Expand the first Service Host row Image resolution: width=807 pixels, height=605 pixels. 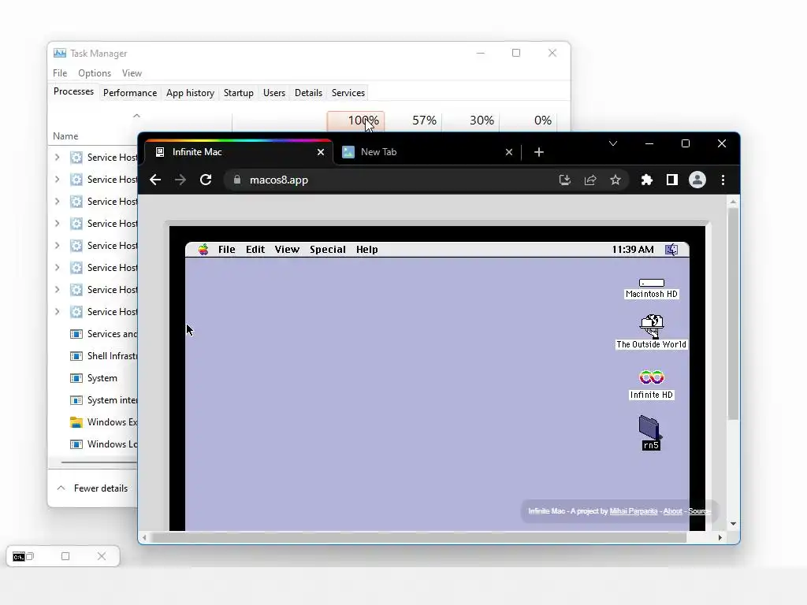click(57, 158)
